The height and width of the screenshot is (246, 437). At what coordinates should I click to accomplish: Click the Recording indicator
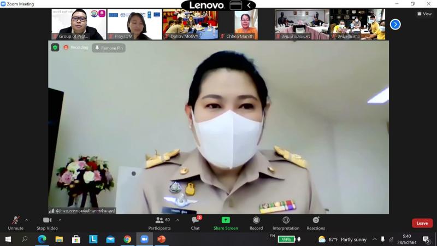click(x=76, y=48)
